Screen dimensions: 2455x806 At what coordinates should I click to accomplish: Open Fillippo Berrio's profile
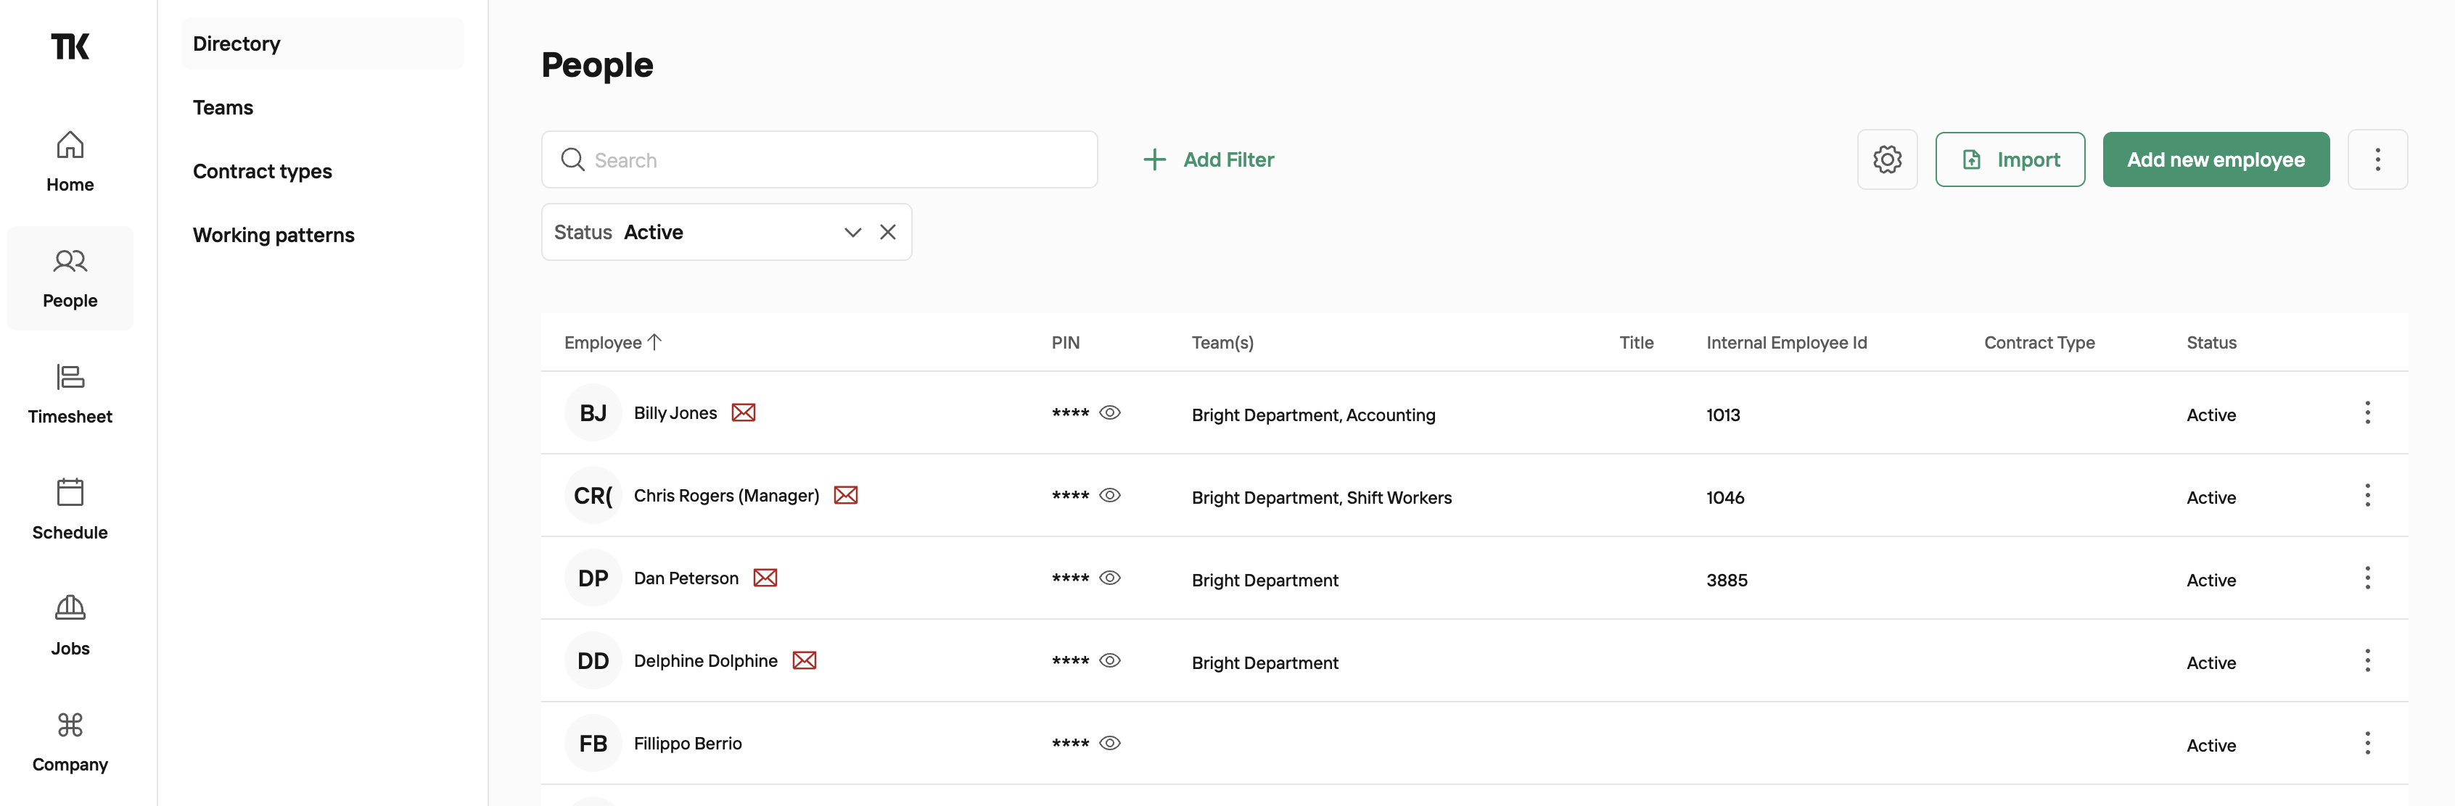[x=687, y=743]
